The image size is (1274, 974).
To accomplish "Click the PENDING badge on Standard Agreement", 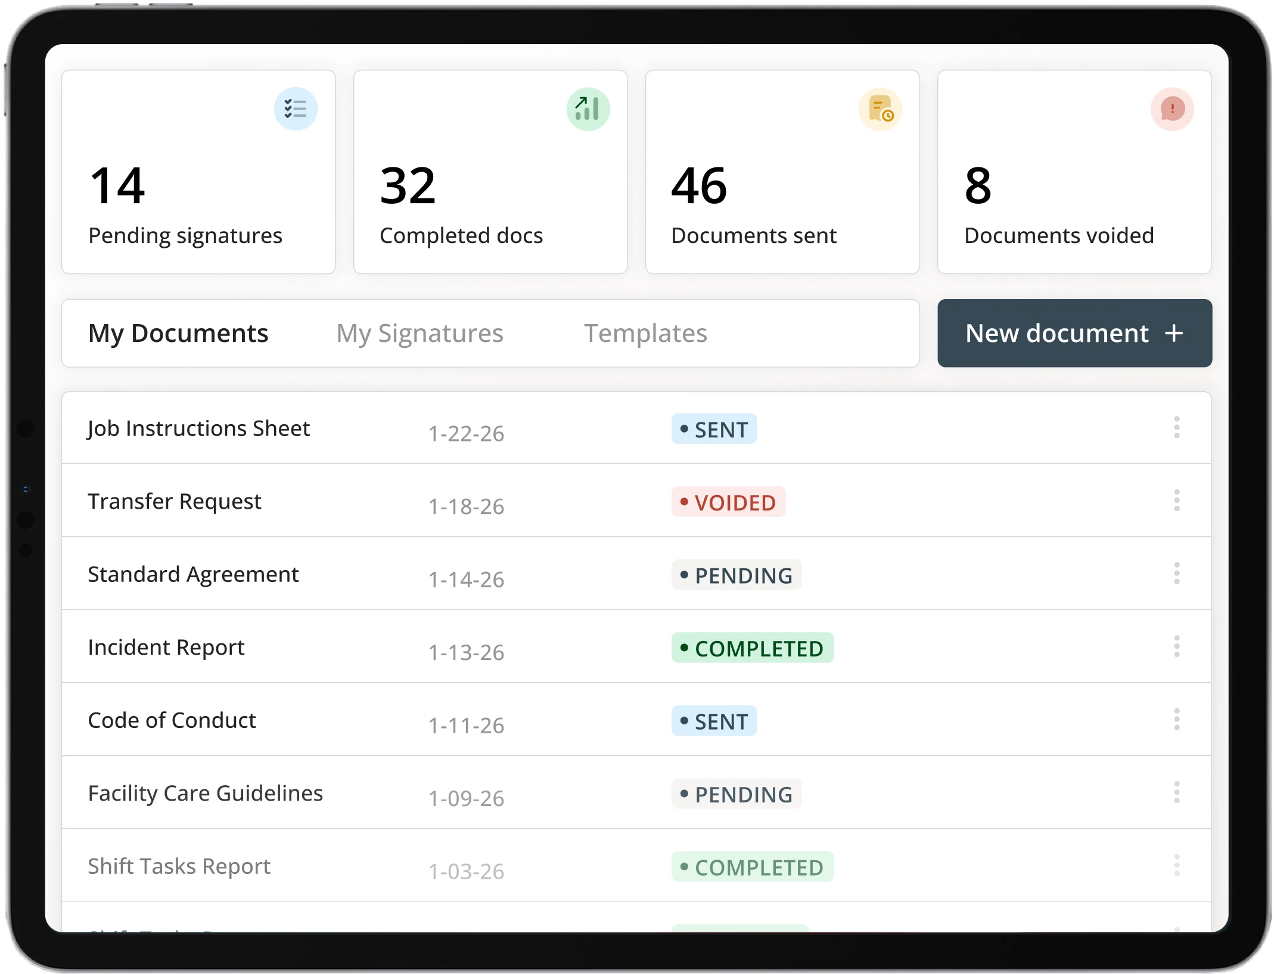I will (x=737, y=575).
